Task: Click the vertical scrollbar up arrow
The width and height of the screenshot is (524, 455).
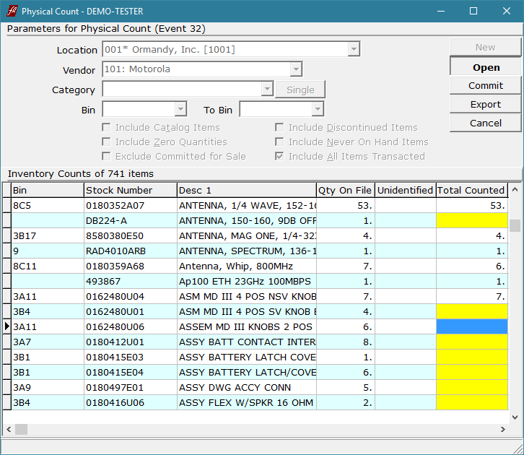Action: point(515,190)
